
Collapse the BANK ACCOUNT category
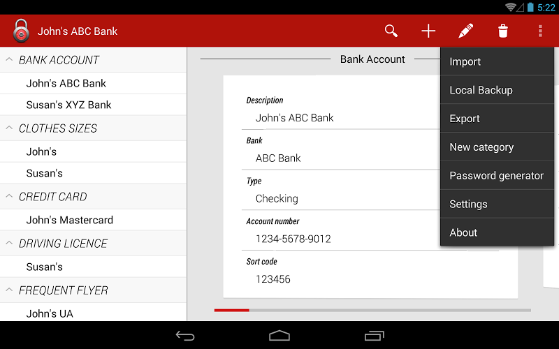(x=9, y=59)
